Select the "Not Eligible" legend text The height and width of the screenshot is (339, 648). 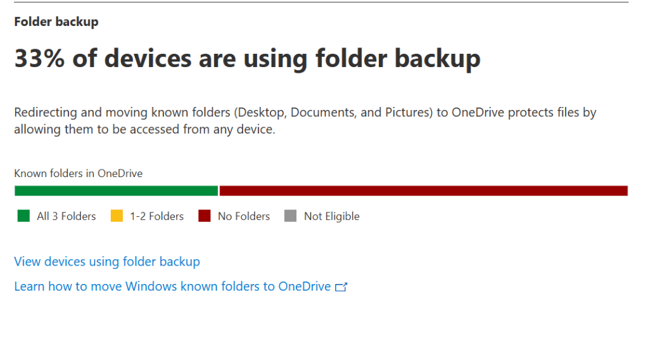pyautogui.click(x=331, y=216)
